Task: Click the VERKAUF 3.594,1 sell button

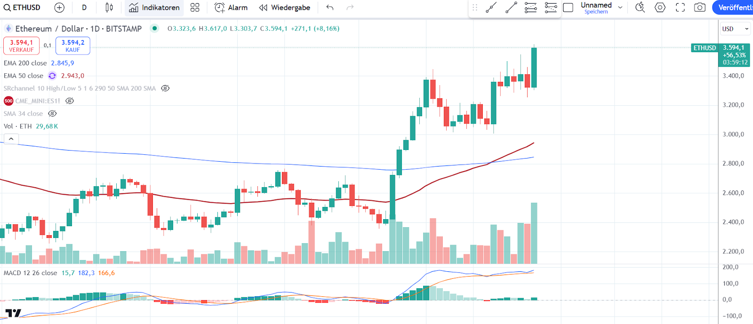Action: click(x=22, y=46)
